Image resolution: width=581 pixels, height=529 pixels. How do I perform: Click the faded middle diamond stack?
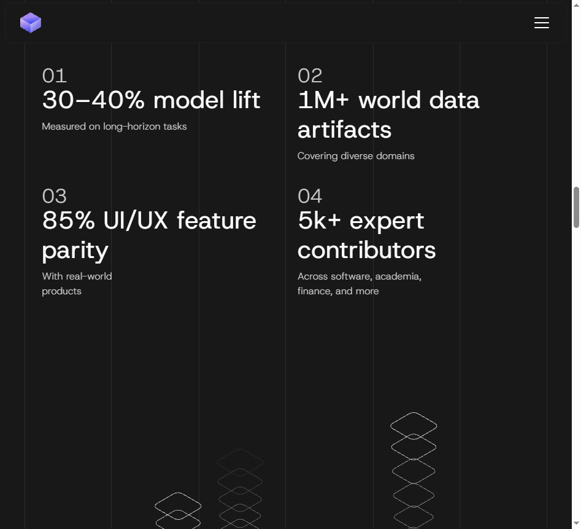pos(240,488)
